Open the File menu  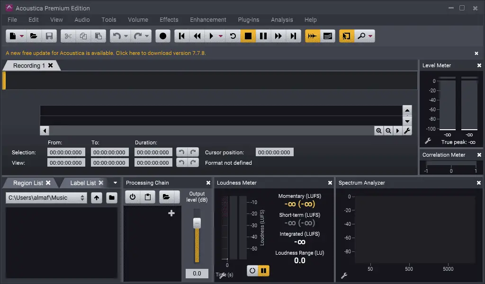pyautogui.click(x=12, y=20)
